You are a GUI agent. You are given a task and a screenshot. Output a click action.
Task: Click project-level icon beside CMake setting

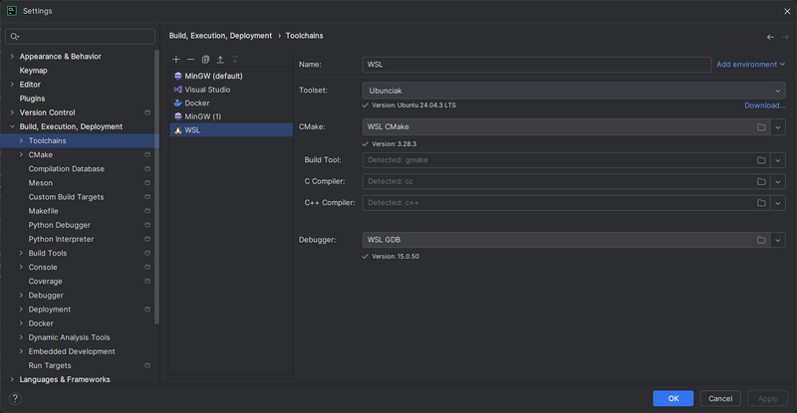(147, 154)
